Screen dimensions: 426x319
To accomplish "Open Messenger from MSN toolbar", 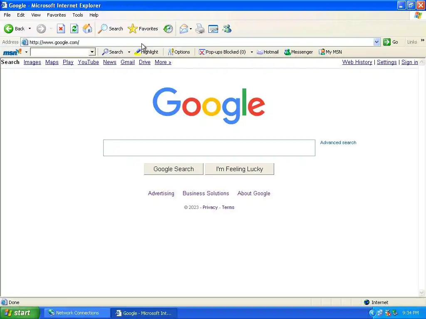I will 298,52.
